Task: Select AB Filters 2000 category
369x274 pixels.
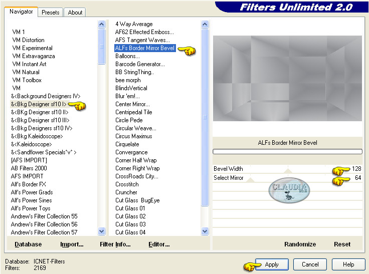Action: point(29,168)
